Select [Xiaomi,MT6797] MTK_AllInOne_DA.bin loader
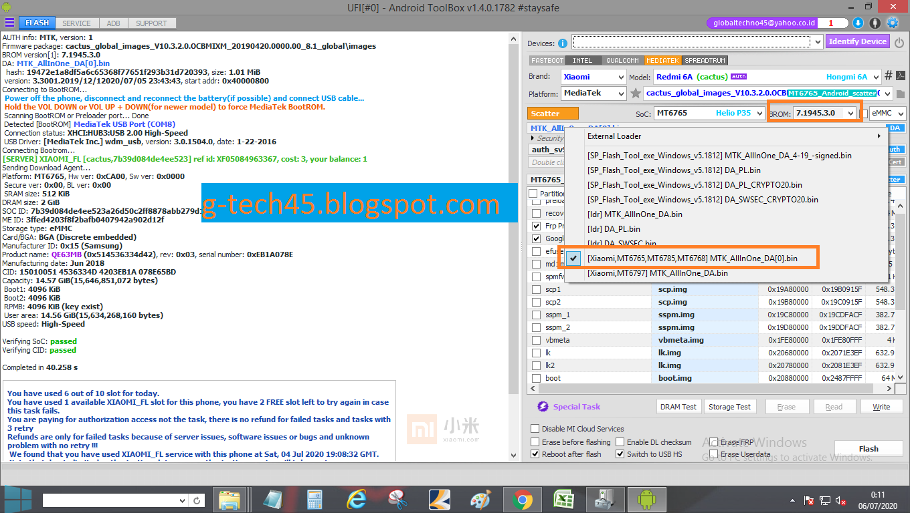 tap(735, 273)
